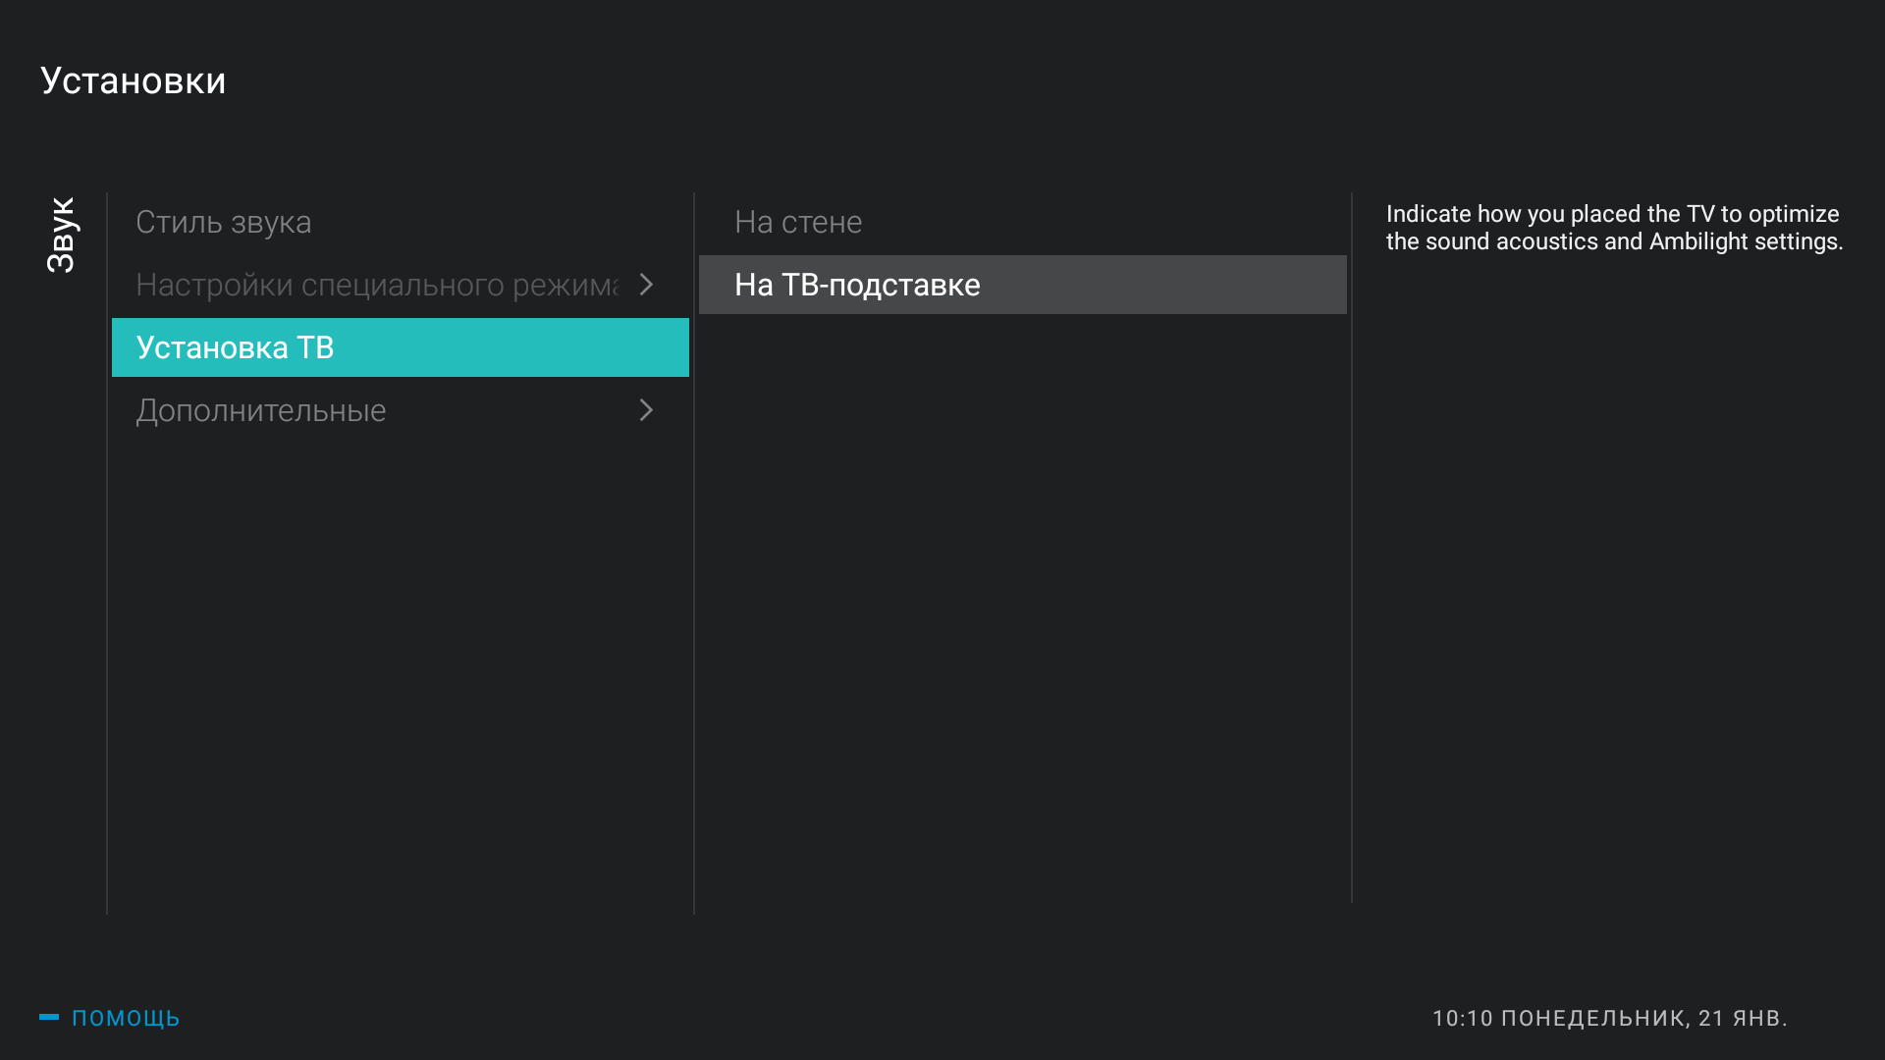This screenshot has height=1060, width=1885.
Task: Expand chevron next to Настройки специального режима
Action: coord(646,285)
